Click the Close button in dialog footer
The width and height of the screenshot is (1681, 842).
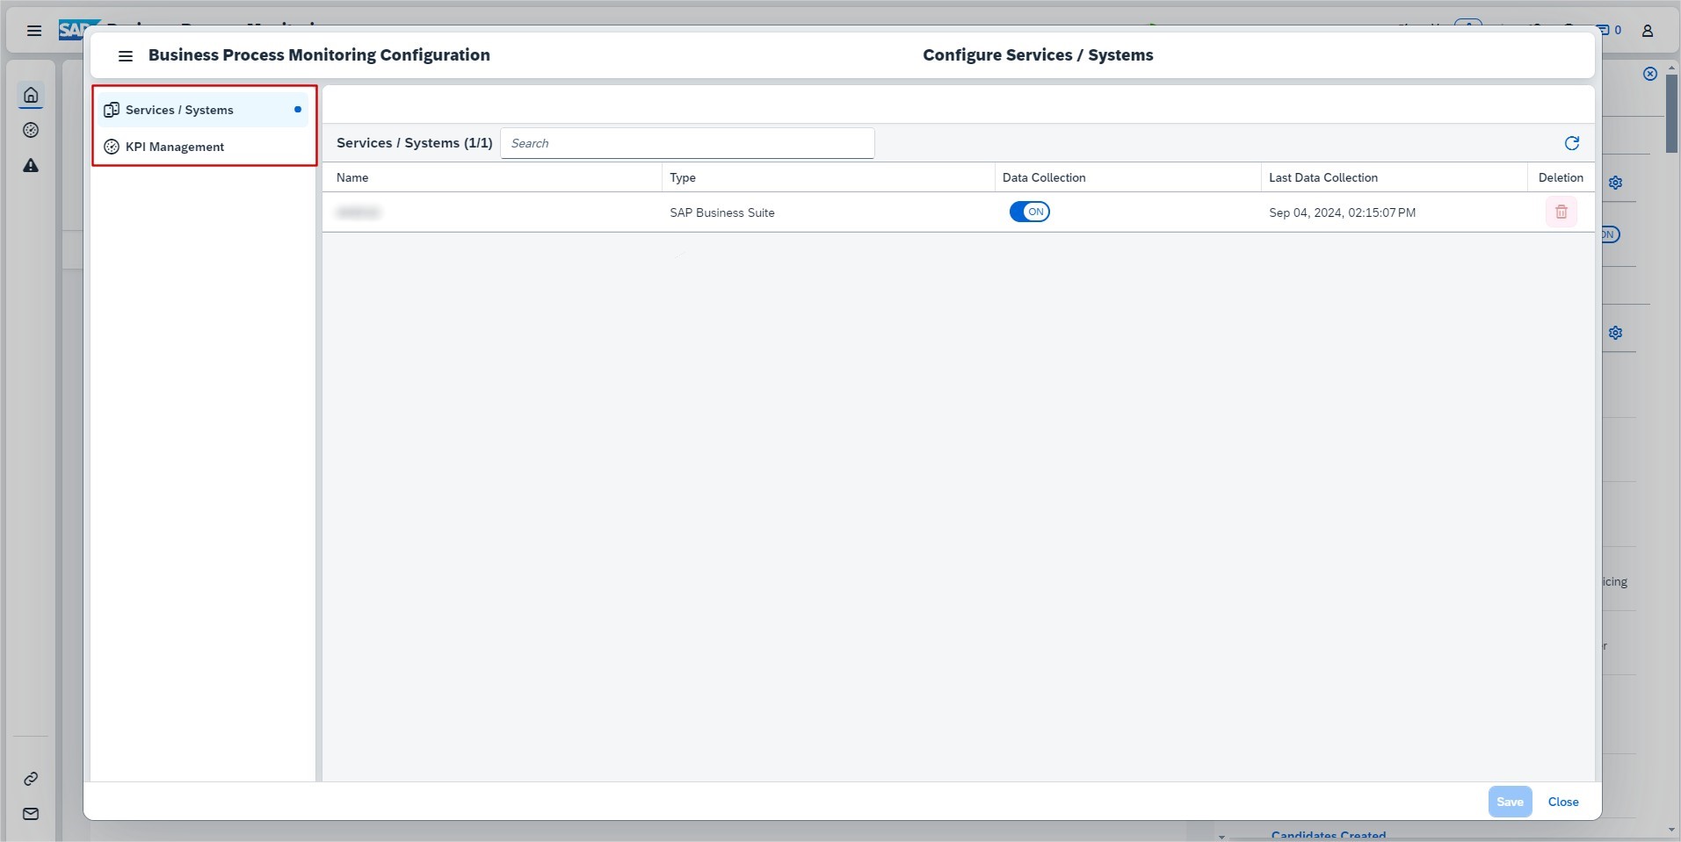click(1562, 802)
